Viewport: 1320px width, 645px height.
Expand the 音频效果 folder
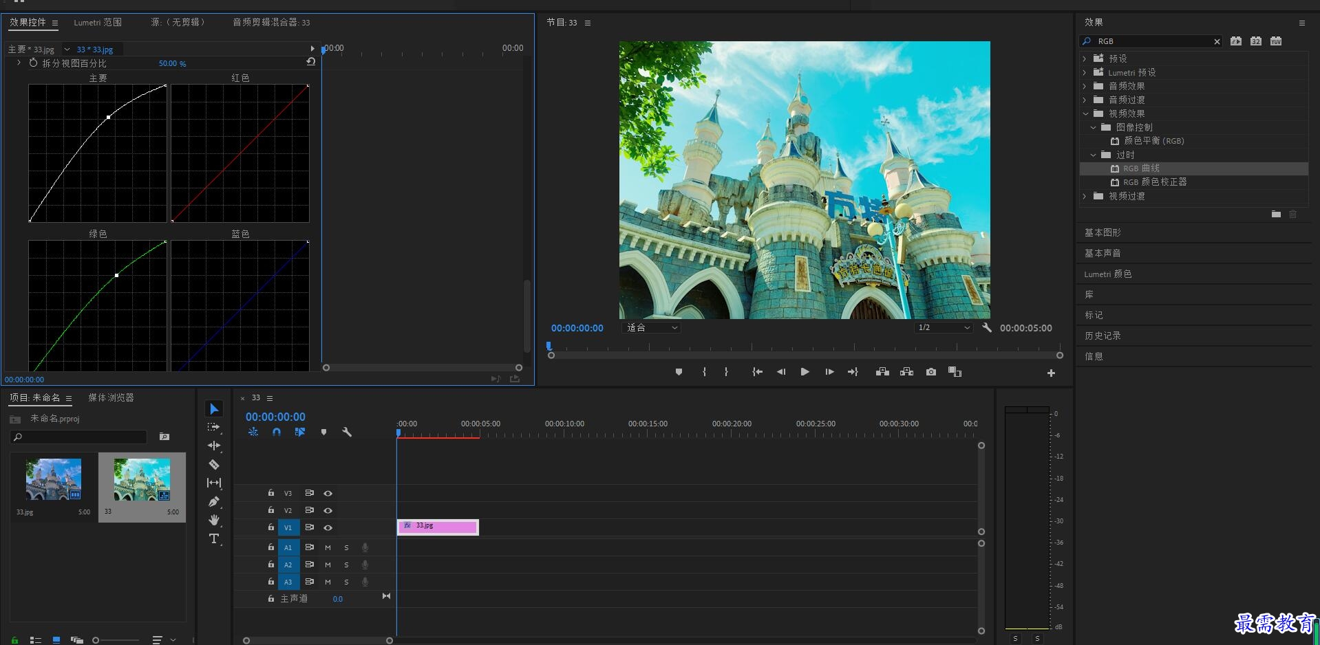coord(1085,86)
